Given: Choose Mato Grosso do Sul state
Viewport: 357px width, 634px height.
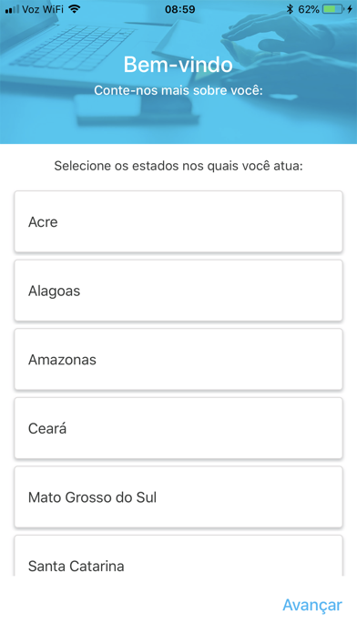Looking at the screenshot, I should point(178,497).
